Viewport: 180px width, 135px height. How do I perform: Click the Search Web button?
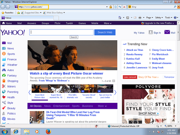coord(105,32)
